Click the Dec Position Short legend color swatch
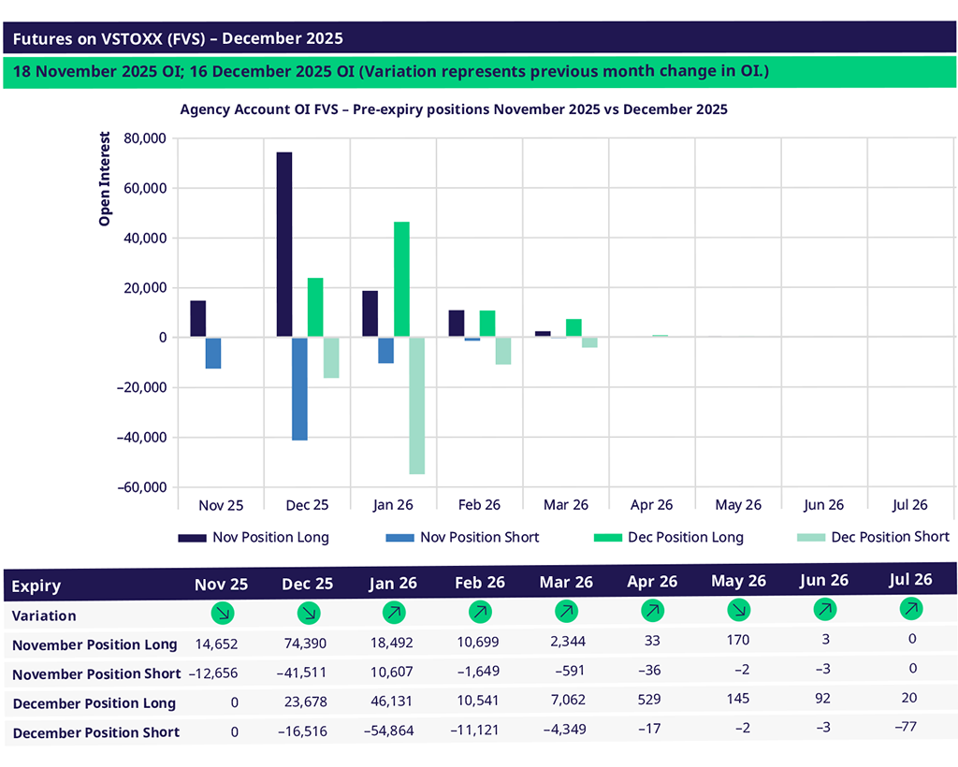This screenshot has width=958, height=767. (x=808, y=538)
